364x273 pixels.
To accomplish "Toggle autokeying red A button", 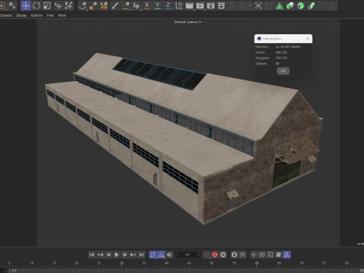I will click(x=215, y=255).
